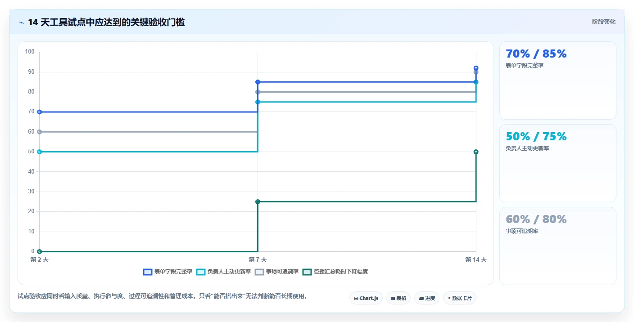
Task: Click dark green data point at 0 on 第 2 天
Action: point(39,251)
